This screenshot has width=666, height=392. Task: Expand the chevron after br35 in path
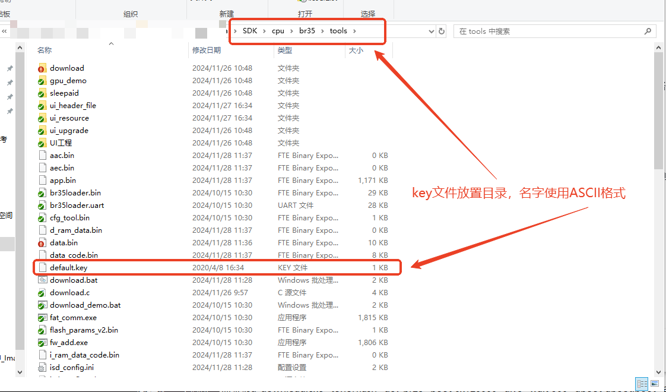click(322, 31)
